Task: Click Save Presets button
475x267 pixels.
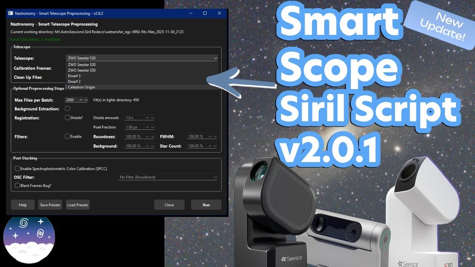Action: (50, 205)
